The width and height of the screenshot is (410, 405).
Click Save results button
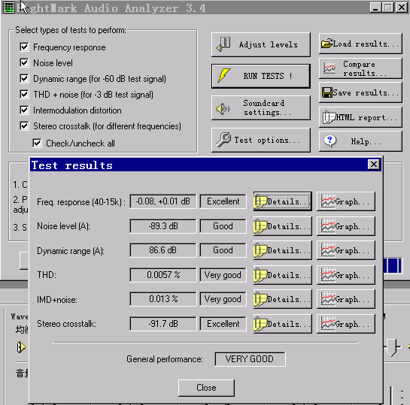pos(360,92)
